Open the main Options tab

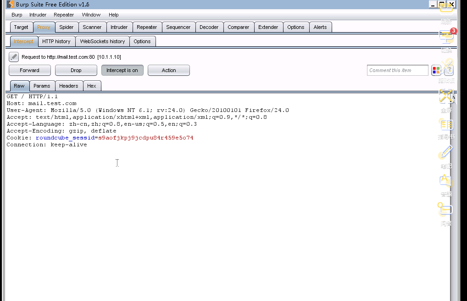[x=296, y=27]
